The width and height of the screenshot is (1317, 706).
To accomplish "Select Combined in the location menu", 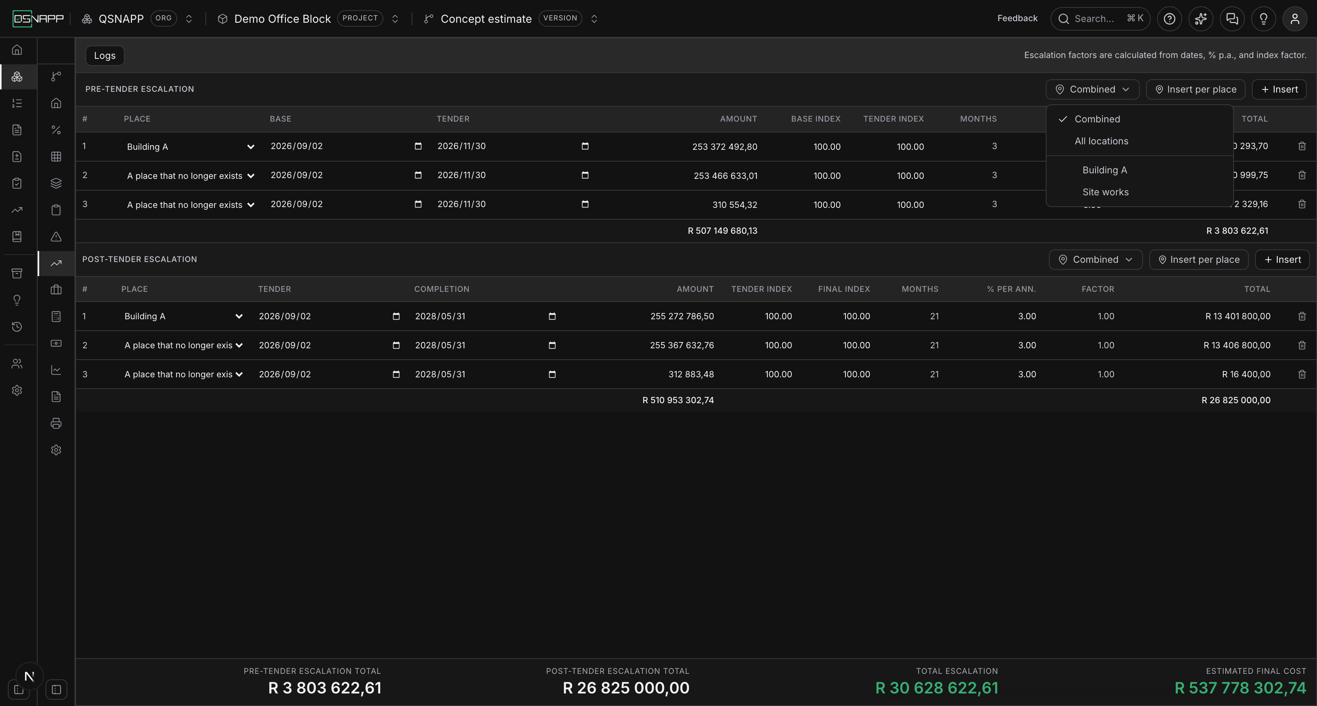I will (x=1139, y=119).
